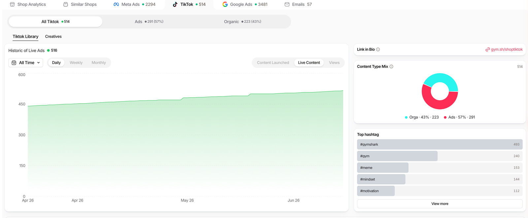
Task: Expand the All Time chevron arrow
Action: pyautogui.click(x=39, y=63)
